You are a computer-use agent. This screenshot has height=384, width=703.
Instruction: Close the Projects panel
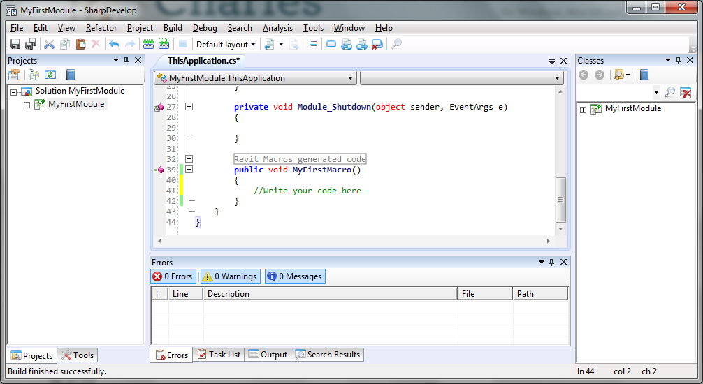point(138,60)
